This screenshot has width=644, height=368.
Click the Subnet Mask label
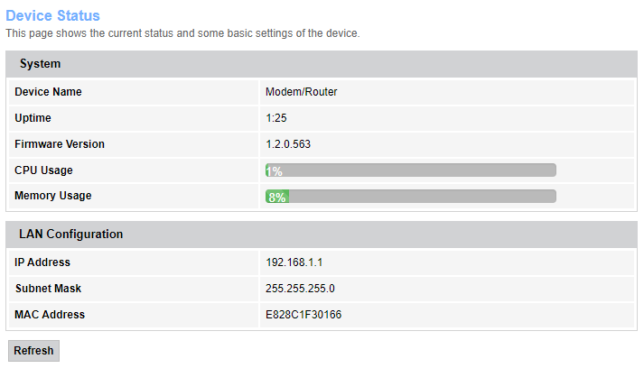point(48,289)
